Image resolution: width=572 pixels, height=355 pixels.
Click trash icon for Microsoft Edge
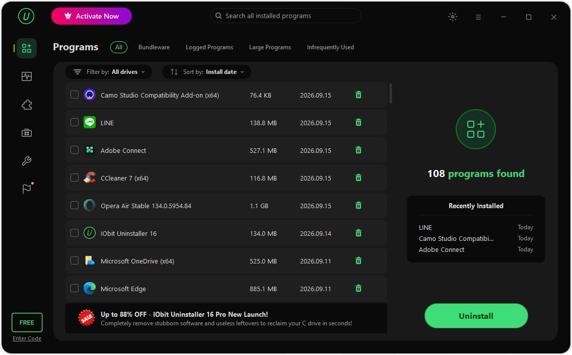point(359,288)
